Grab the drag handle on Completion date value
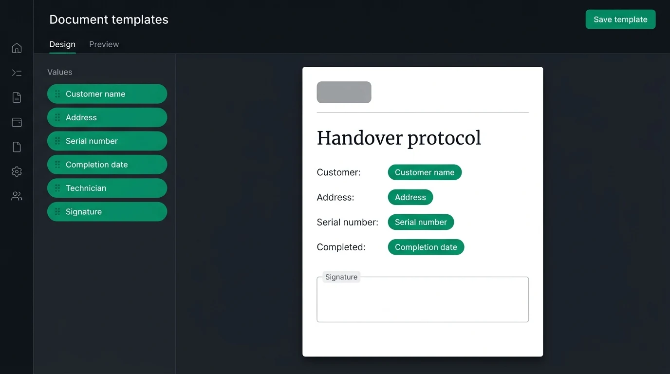Viewport: 670px width, 374px height. click(x=57, y=165)
